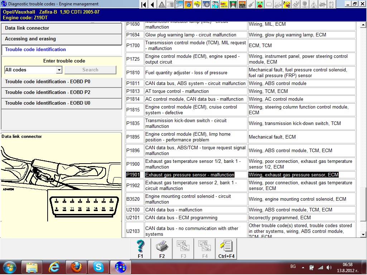This screenshot has width=367, height=275.
Task: Open Trouble code identification - EOBD P2
Action: (62, 92)
